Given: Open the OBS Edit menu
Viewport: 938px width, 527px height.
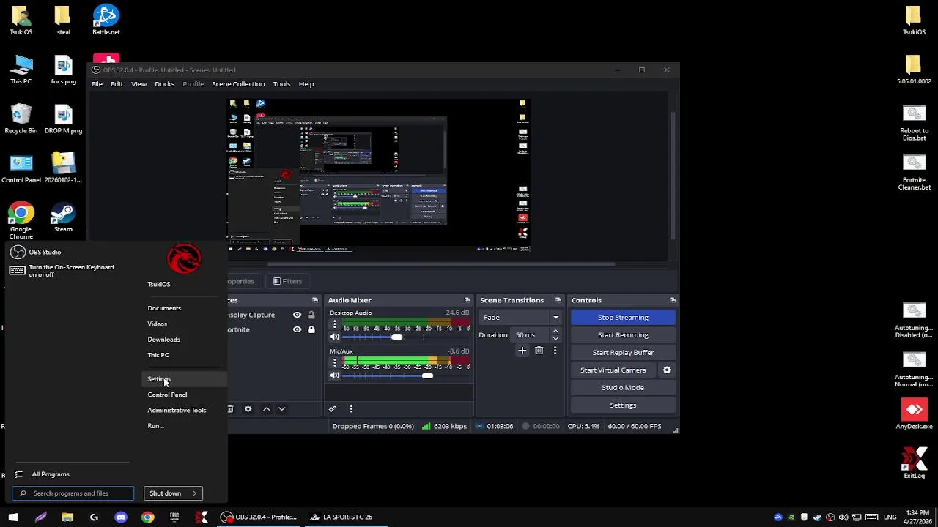Looking at the screenshot, I should [x=117, y=84].
